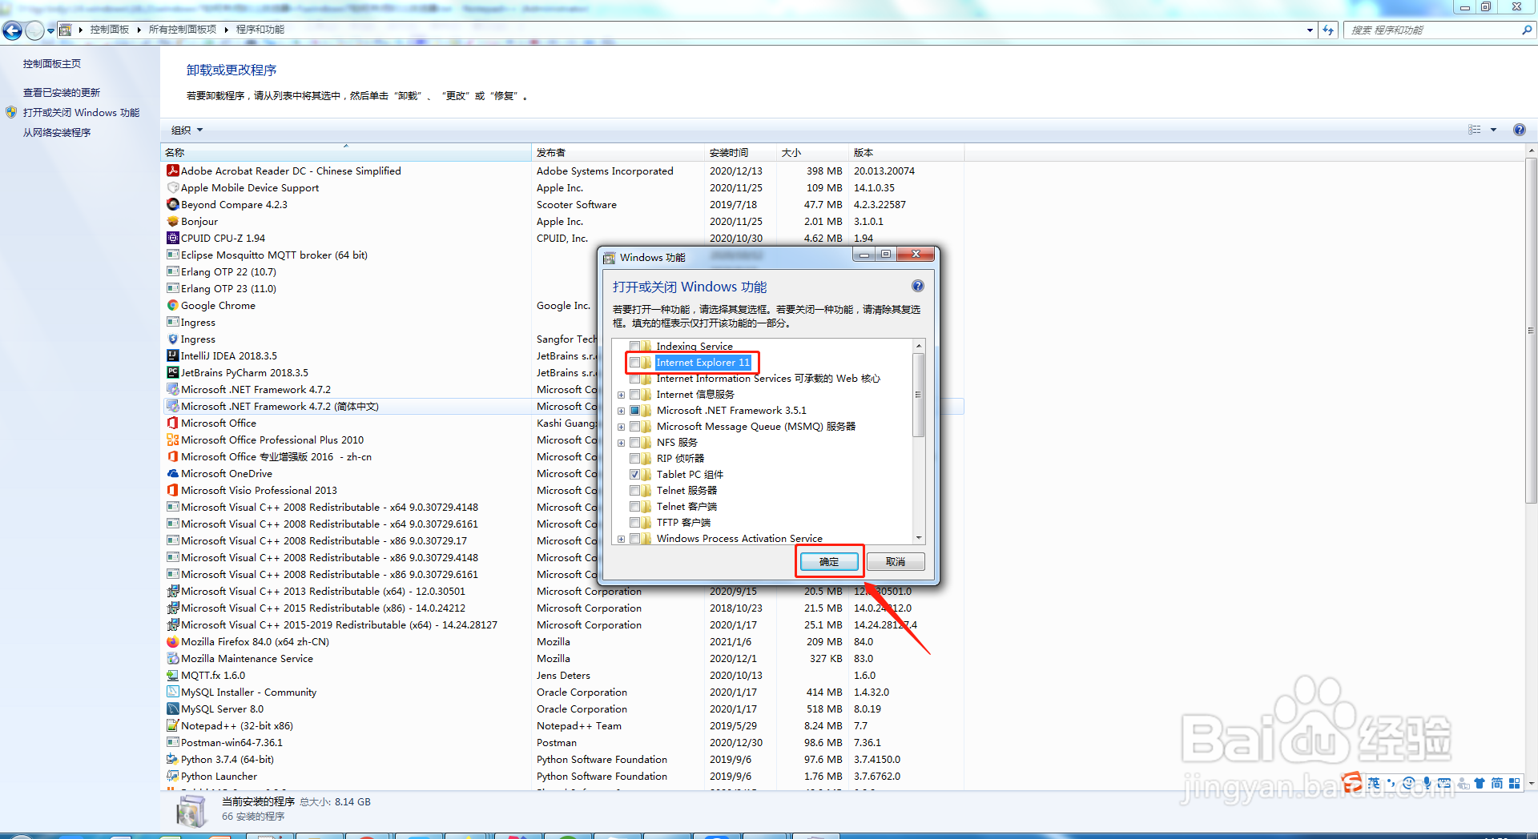Click the Beyond Compare 4.2.3 icon
The width and height of the screenshot is (1538, 839).
[172, 204]
